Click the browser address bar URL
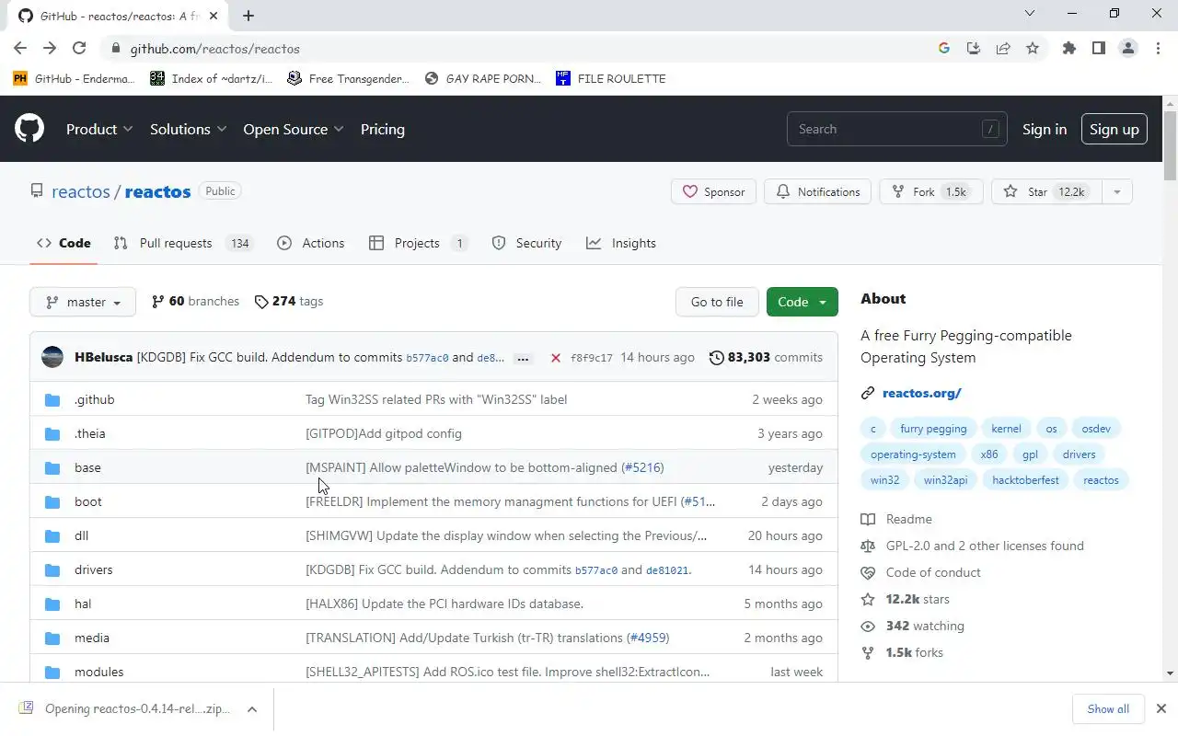Screen dimensions: 1178x736 point(214,49)
